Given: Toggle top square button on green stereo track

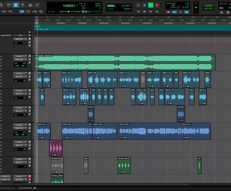Looking at the screenshot, I should coord(30,56).
